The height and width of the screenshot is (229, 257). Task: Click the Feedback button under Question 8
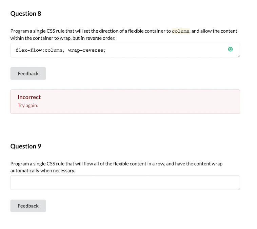coord(28,73)
